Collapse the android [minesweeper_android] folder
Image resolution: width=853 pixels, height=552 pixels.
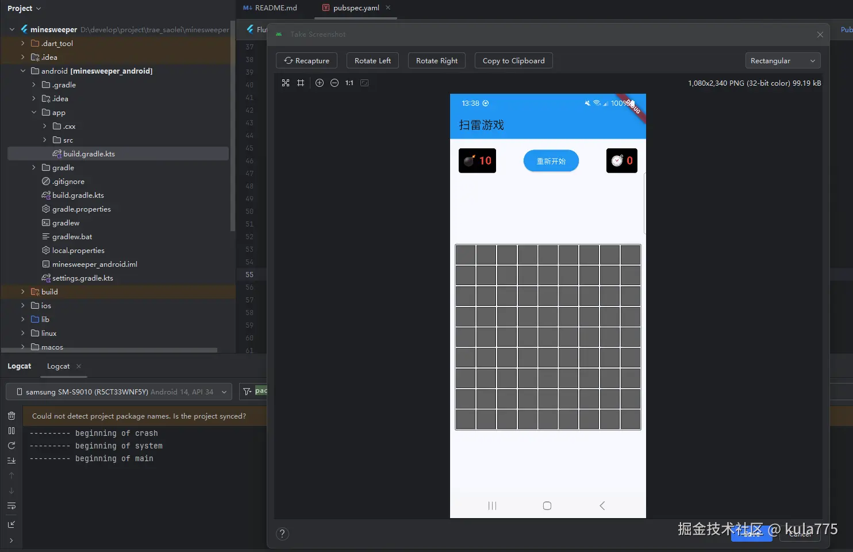click(23, 71)
